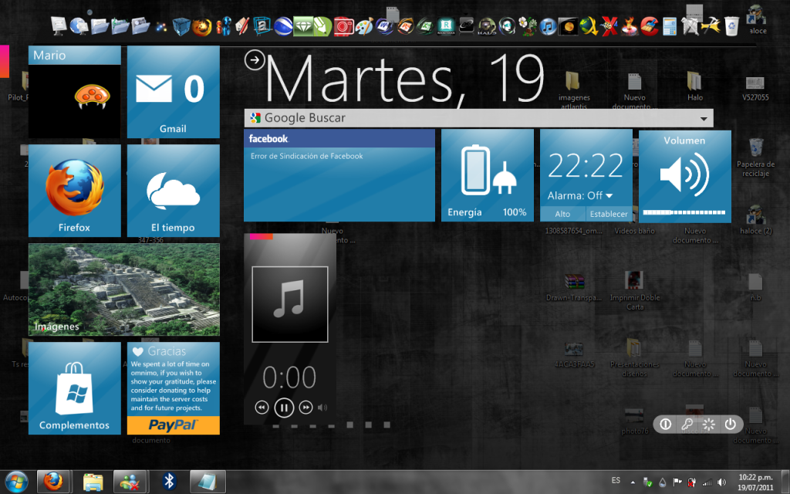This screenshot has width=790, height=494.
Task: Adjust the Volumen level bar
Action: 684,212
